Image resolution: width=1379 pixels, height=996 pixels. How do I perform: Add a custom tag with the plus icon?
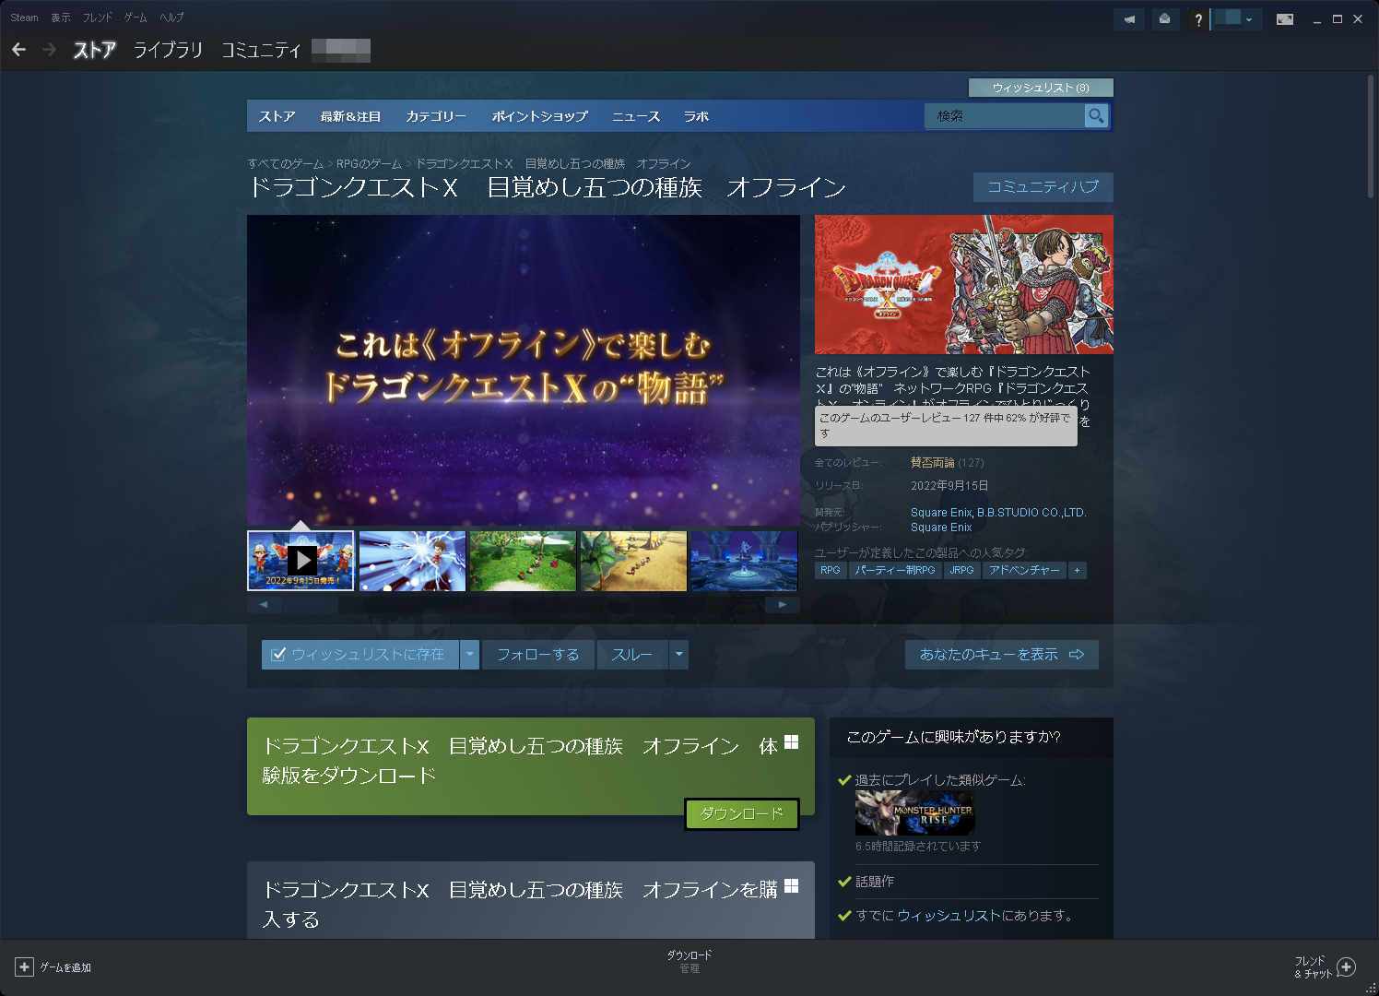click(1077, 570)
